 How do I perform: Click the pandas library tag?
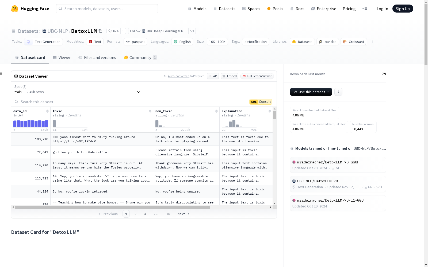tap(328, 42)
